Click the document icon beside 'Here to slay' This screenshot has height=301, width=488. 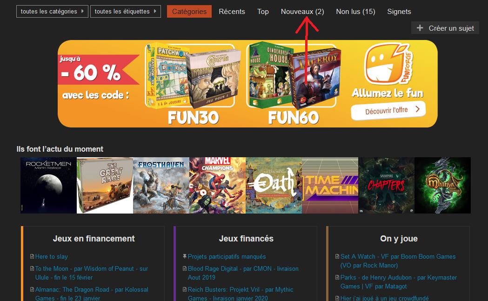pyautogui.click(x=32, y=256)
